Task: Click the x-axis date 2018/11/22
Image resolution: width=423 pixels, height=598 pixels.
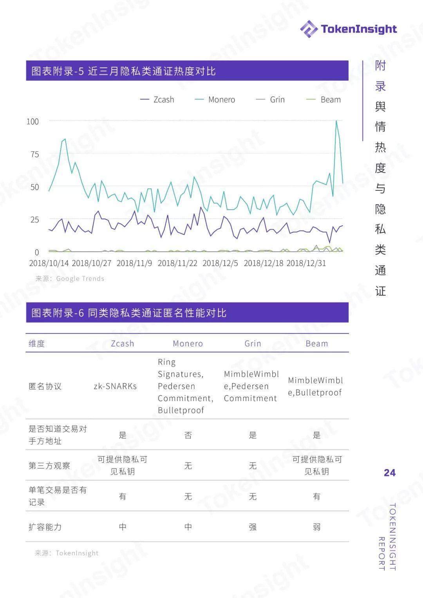Action: coord(177,263)
